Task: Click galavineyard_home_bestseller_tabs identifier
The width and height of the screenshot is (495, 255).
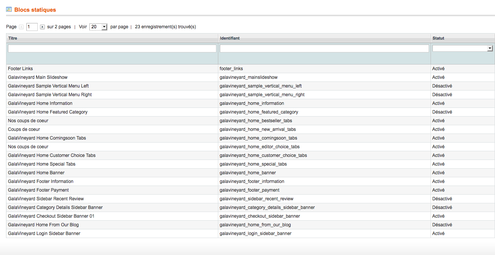Action: [256, 121]
